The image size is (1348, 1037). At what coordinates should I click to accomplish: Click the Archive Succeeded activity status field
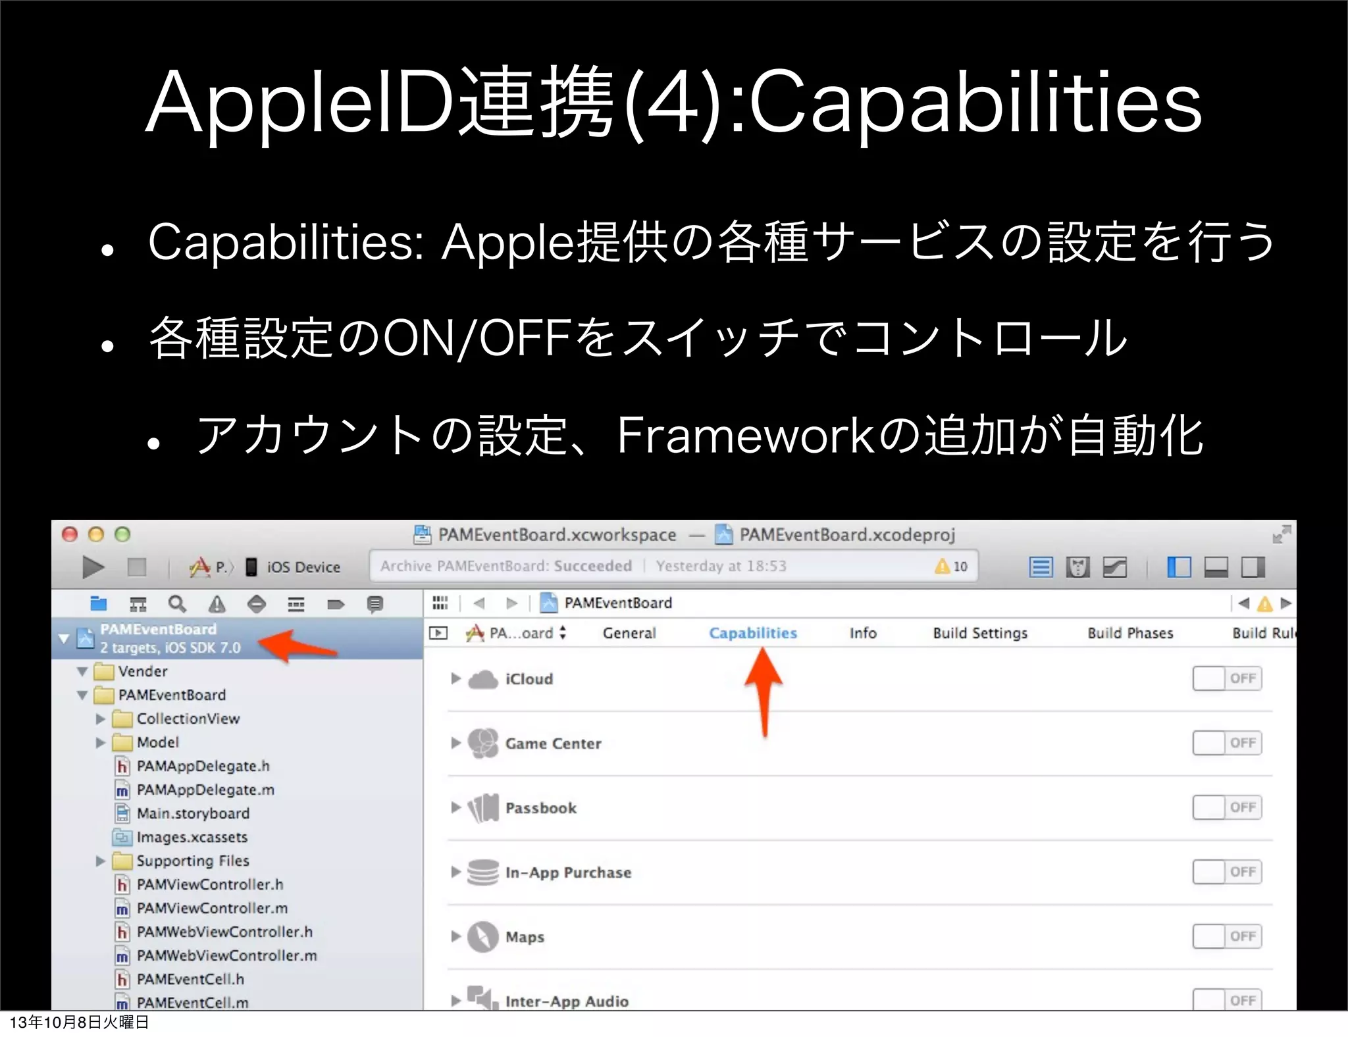(x=673, y=566)
